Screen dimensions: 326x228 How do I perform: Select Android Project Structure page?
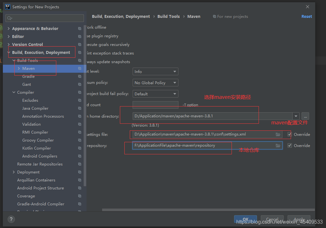click(40, 188)
